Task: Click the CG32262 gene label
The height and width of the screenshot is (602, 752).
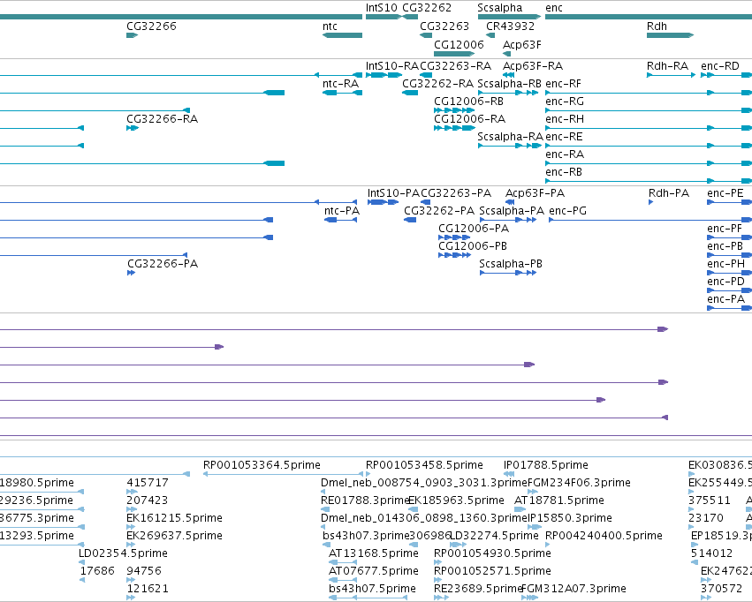Action: coord(427,8)
